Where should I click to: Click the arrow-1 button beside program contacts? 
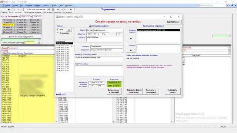[131, 50]
